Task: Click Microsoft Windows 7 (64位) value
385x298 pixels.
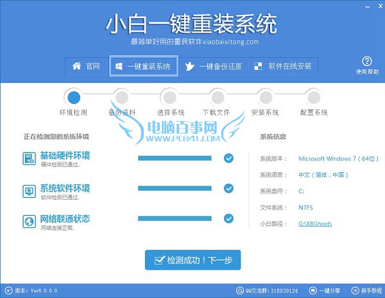Action: pyautogui.click(x=339, y=159)
